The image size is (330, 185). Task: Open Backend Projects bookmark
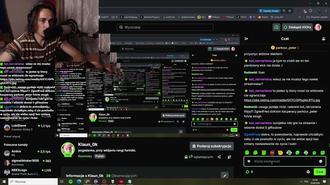coord(150,17)
